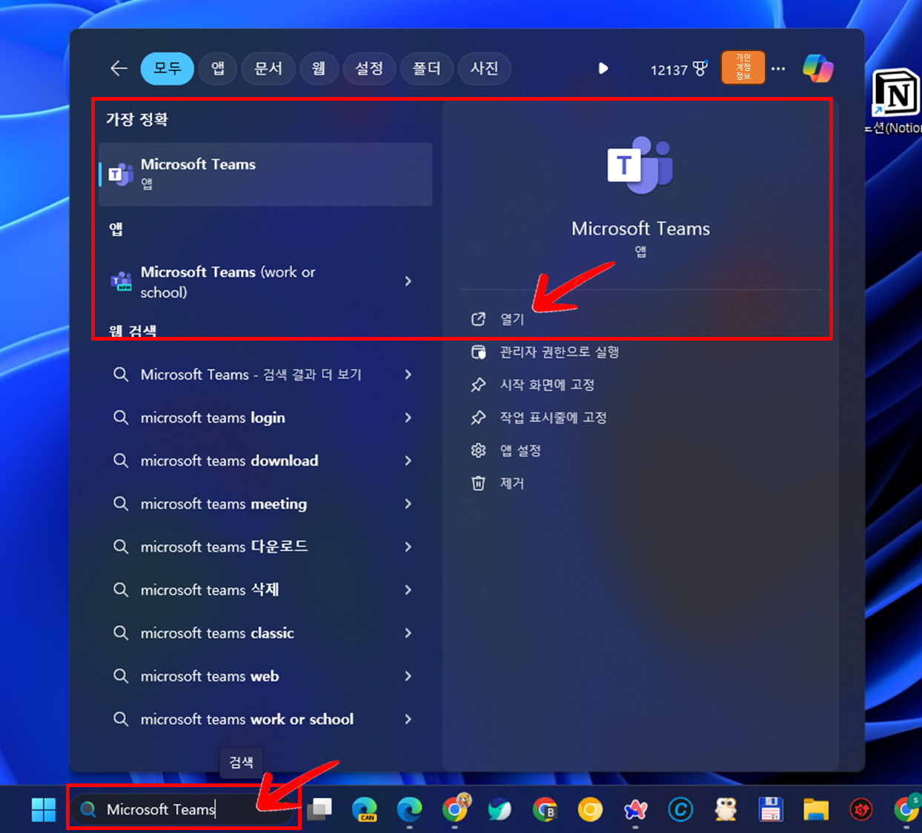Click the Windows Start button
This screenshot has height=833, width=922.
coord(42,809)
